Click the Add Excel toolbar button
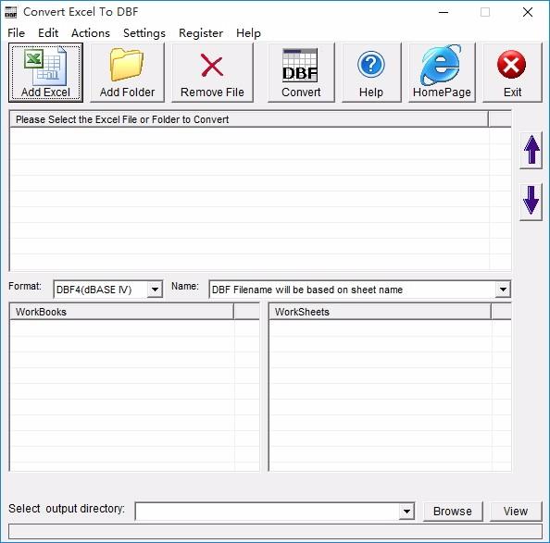 [x=45, y=72]
